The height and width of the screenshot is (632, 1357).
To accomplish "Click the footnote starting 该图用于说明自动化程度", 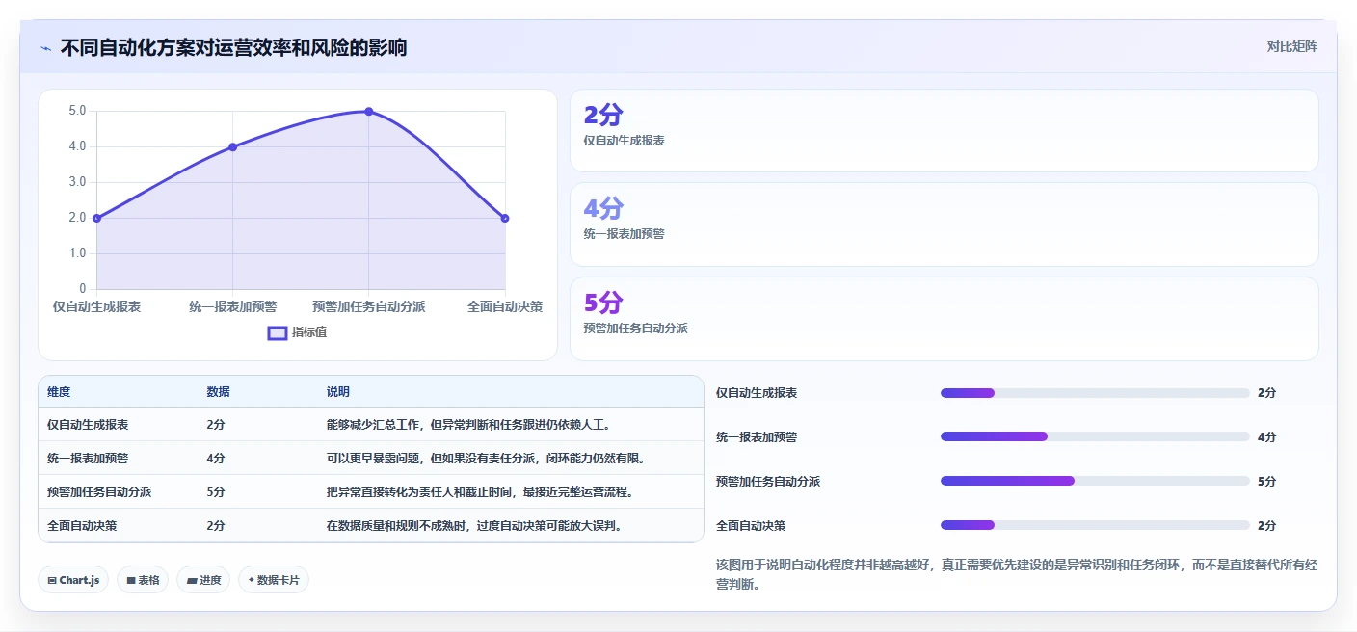I will coord(1017,574).
